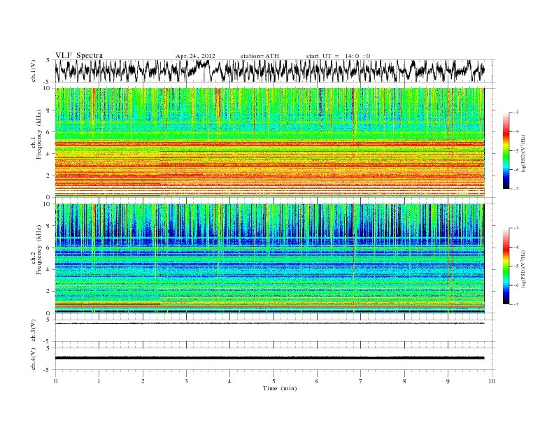The height and width of the screenshot is (428, 554).
Task: Click time axis tick label "1"
Action: [99, 381]
